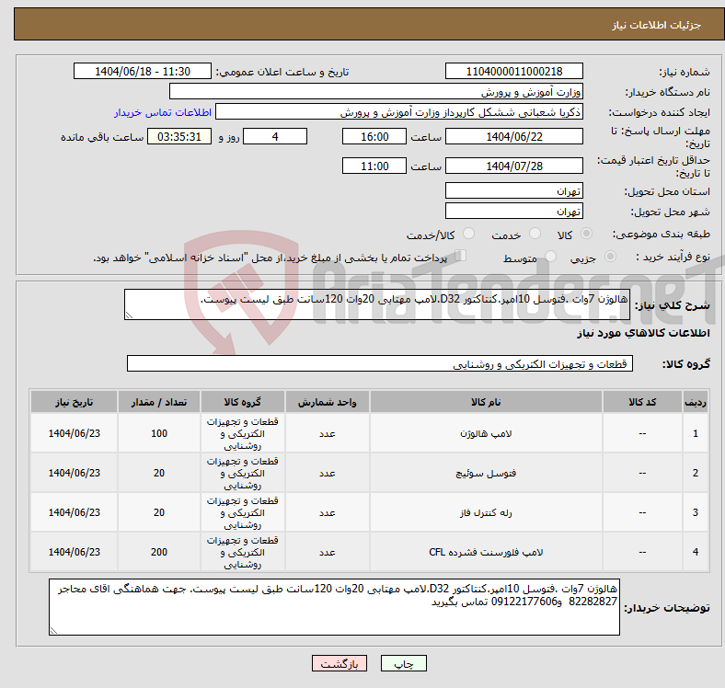725x688 pixels.
Task: Click the کد کالا column header
Action: coord(642,402)
